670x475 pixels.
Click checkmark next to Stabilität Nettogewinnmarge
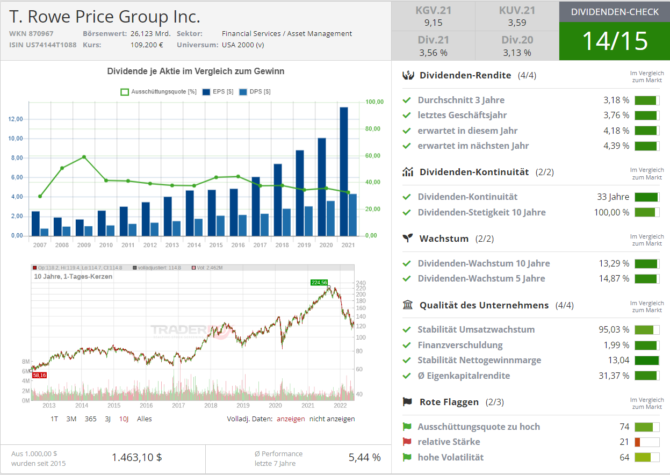[x=407, y=360]
